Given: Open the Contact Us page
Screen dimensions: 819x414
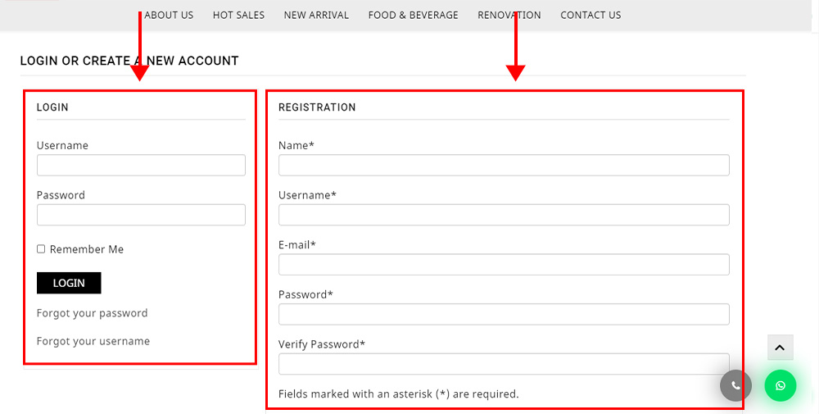Looking at the screenshot, I should (590, 15).
